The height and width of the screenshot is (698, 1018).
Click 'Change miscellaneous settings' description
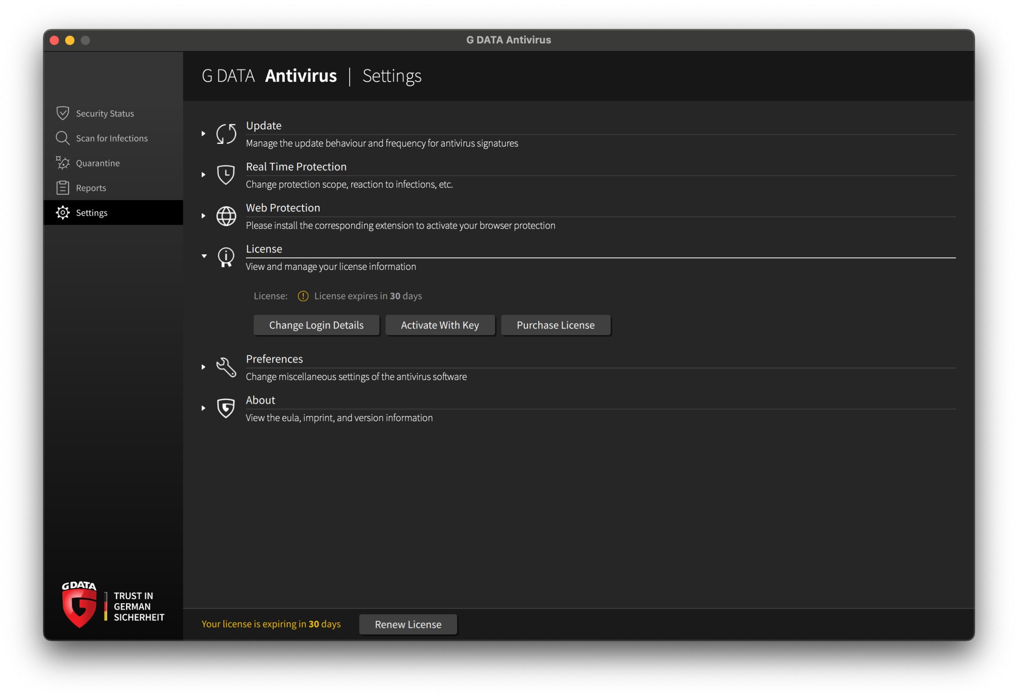click(356, 376)
